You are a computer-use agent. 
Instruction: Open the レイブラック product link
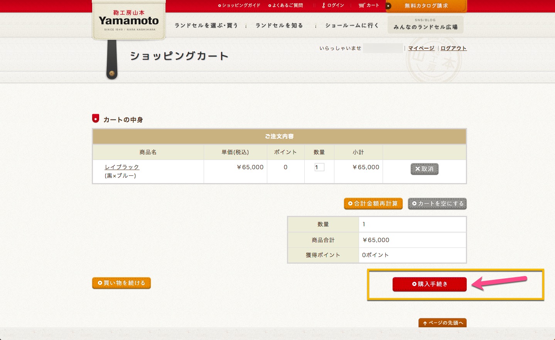(122, 167)
